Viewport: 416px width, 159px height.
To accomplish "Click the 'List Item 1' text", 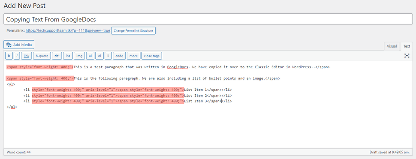I will coord(195,90).
